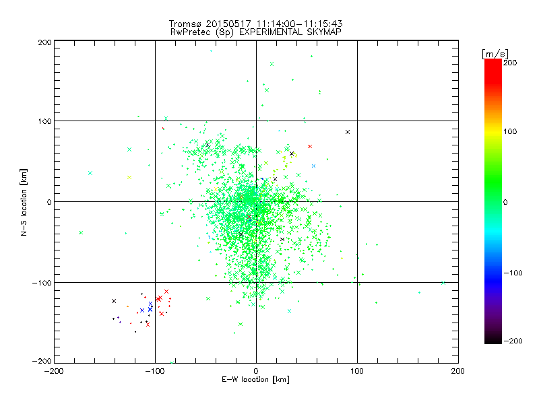This screenshot has width=539, height=404.
Task: Click the yellow X marker near -125 km, 30 km
Action: click(129, 178)
